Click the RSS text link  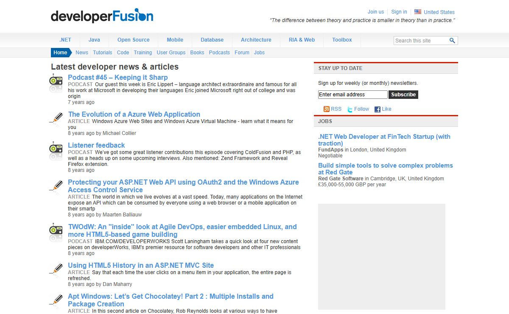coord(336,109)
